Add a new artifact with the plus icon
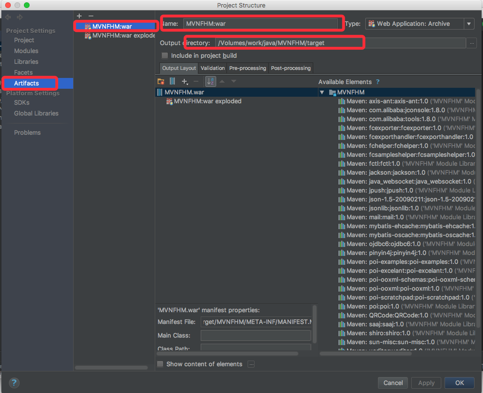Screen dimensions: 483x393 79,16
